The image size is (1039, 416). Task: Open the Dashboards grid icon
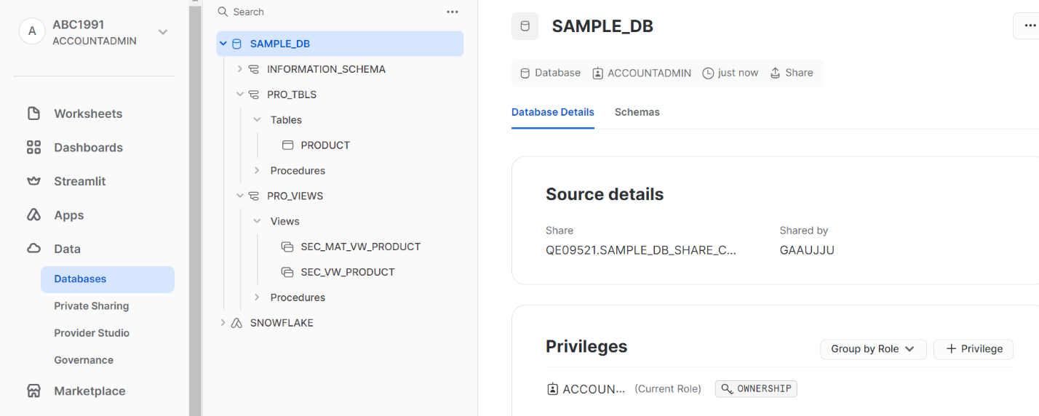coord(33,148)
